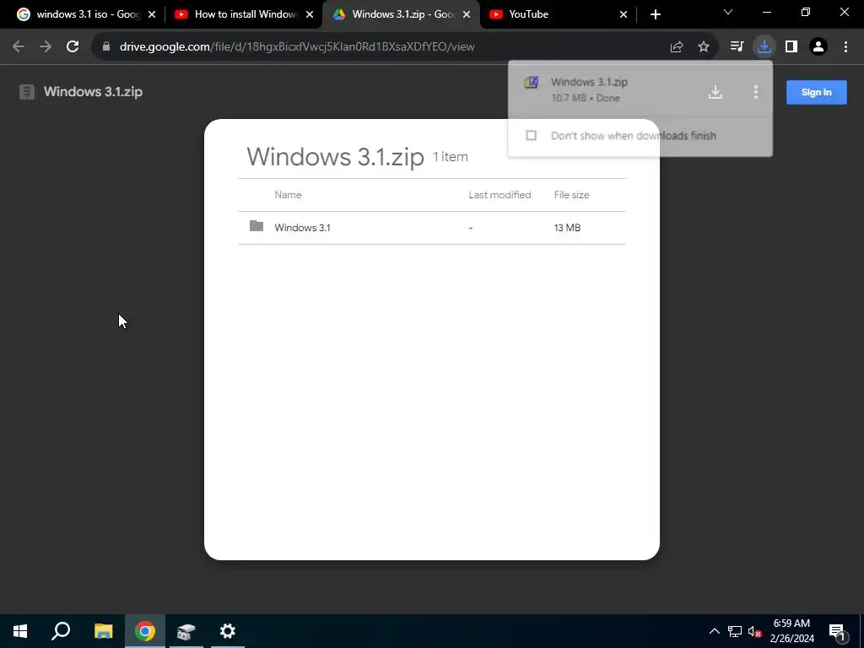Viewport: 864px width, 648px height.
Task: Open the Windows Start menu
Action: (20, 631)
